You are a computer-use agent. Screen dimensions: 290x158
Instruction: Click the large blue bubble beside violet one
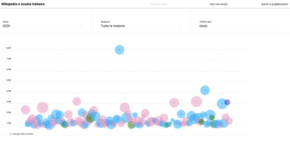click(x=222, y=104)
